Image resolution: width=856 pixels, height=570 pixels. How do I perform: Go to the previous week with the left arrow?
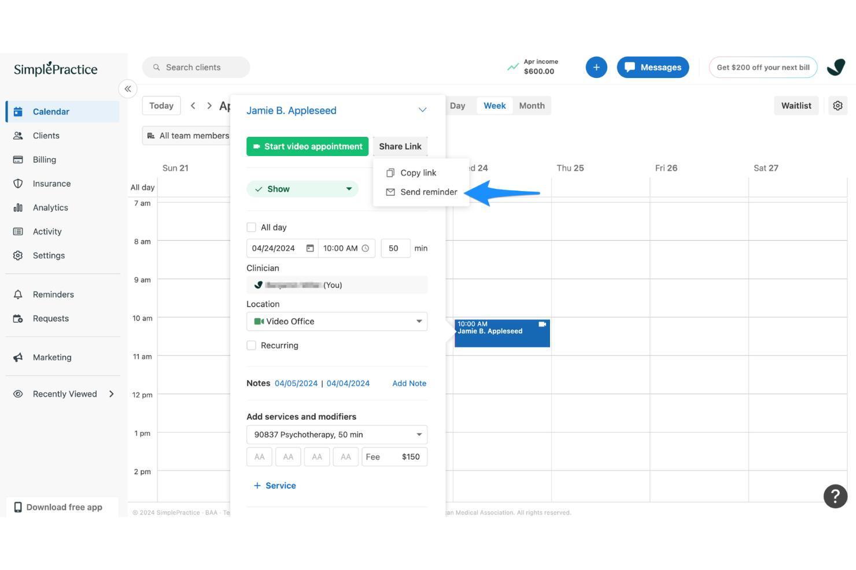point(193,106)
